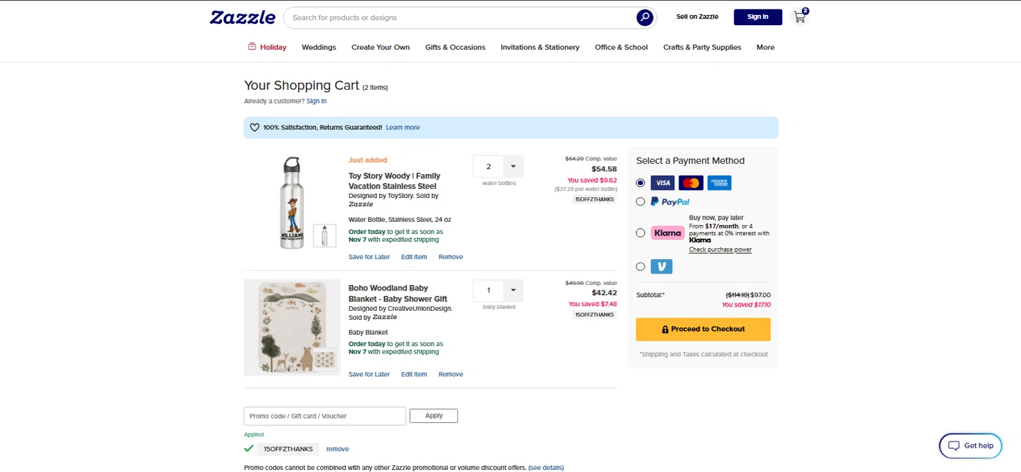Click the Venmo payment icon
This screenshot has width=1021, height=472.
[x=661, y=267]
